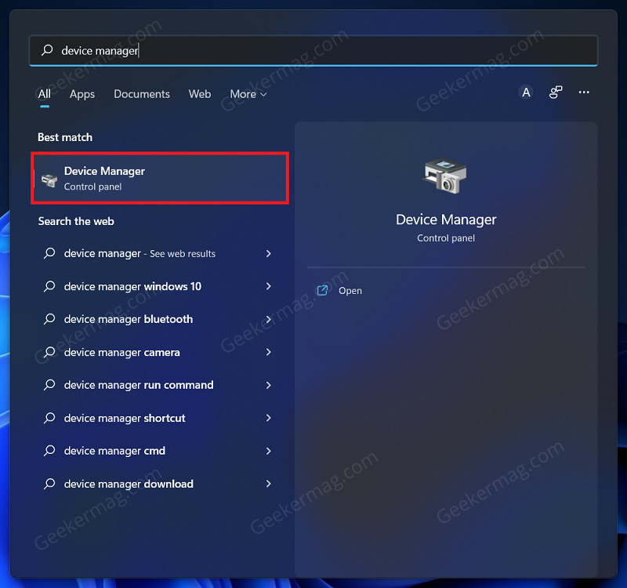Expand arrow for 'device manager windows 10'
627x588 pixels.
click(x=268, y=286)
